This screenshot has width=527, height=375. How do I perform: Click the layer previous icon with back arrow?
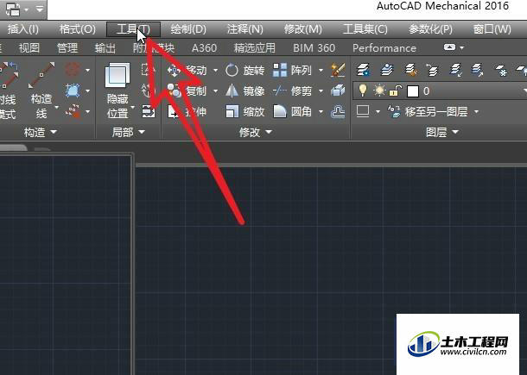point(432,70)
